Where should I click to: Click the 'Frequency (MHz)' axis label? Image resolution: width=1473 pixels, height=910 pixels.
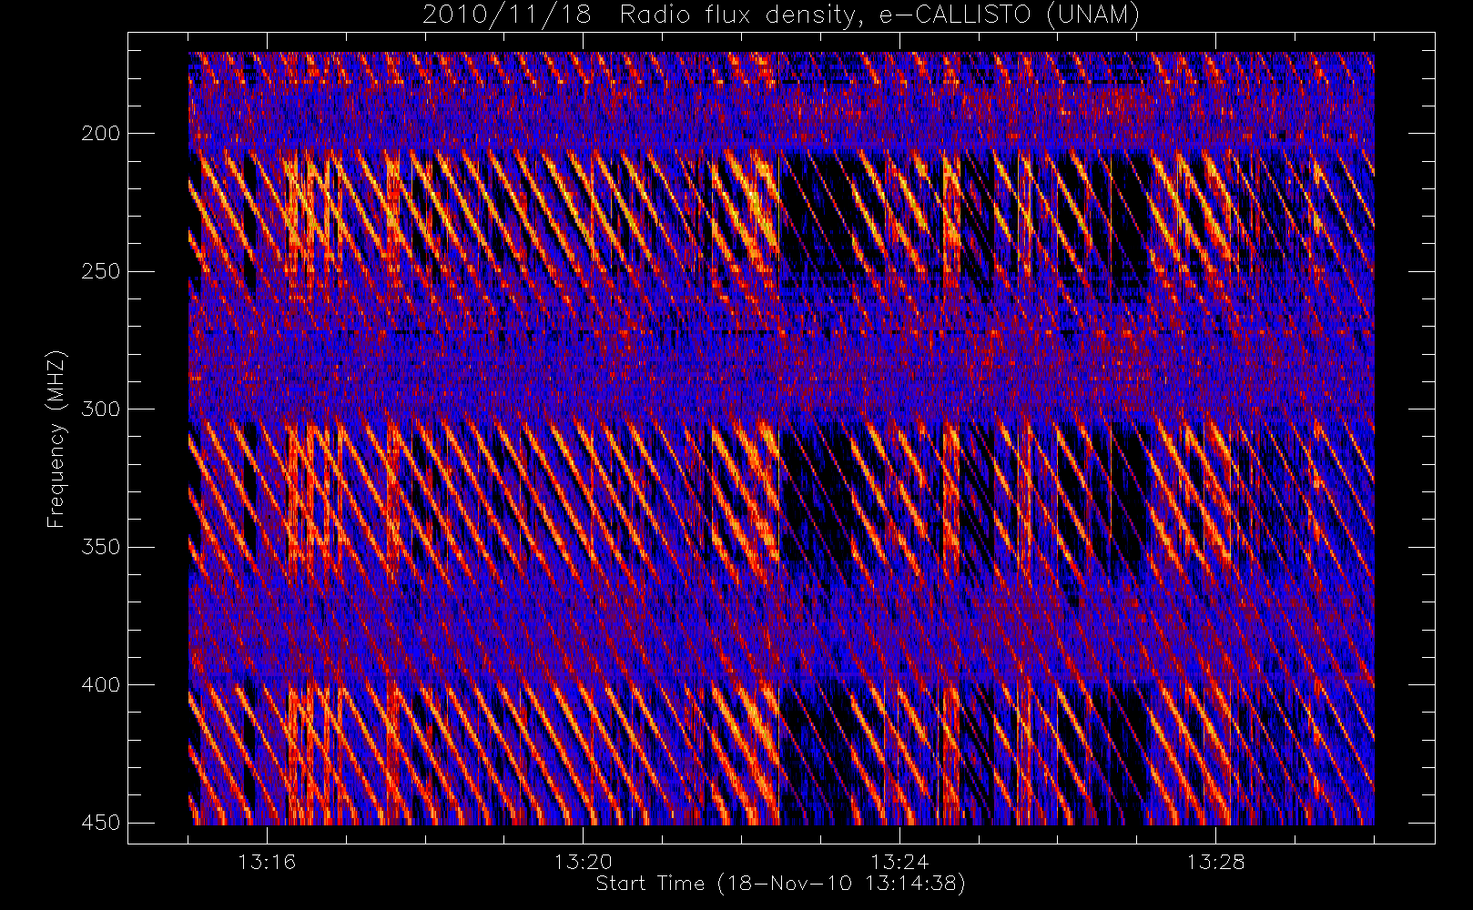coord(56,439)
